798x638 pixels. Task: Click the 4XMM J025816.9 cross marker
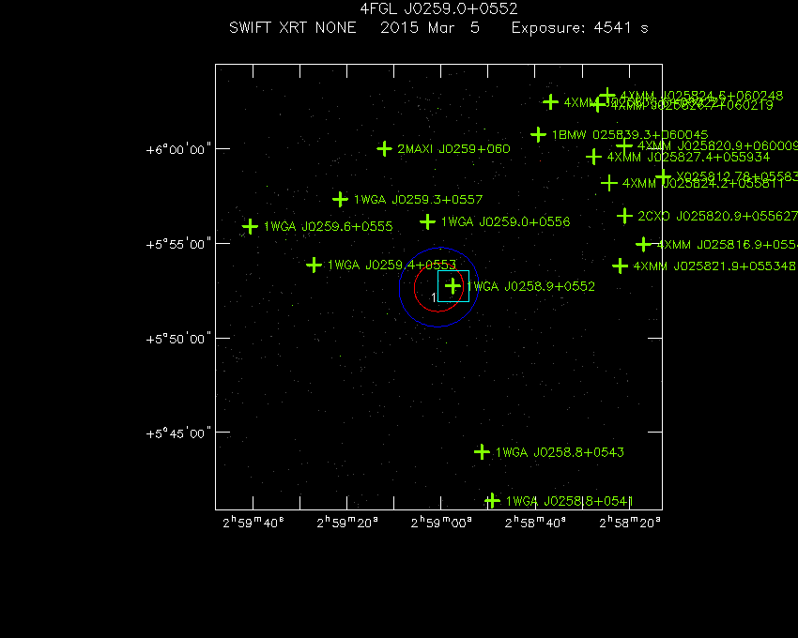tap(644, 244)
